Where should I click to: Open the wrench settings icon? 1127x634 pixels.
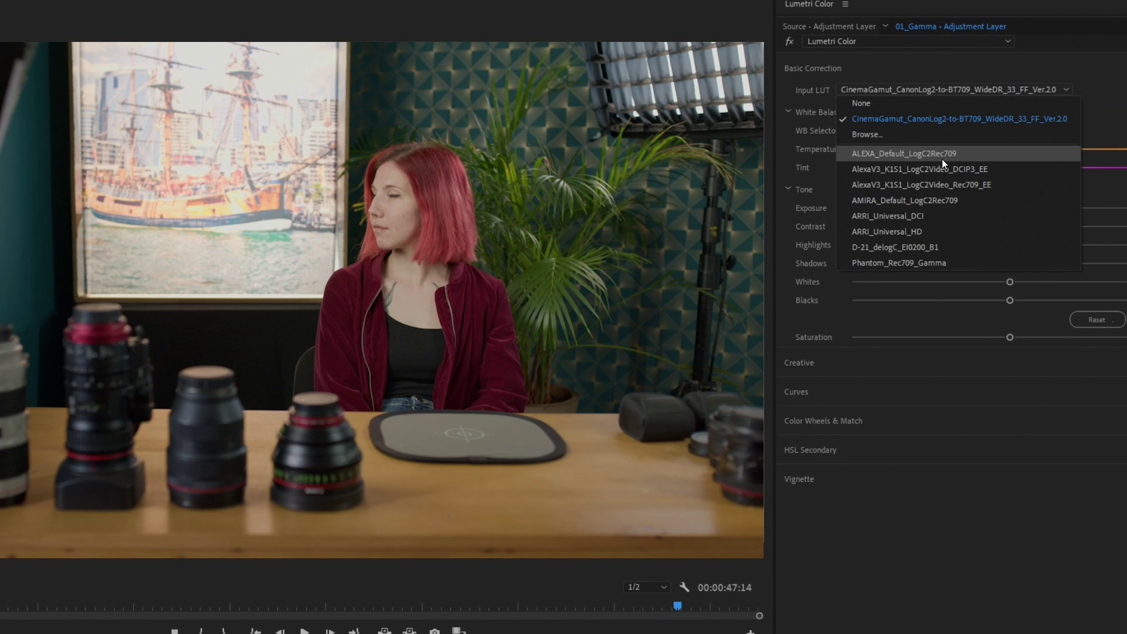tap(684, 587)
